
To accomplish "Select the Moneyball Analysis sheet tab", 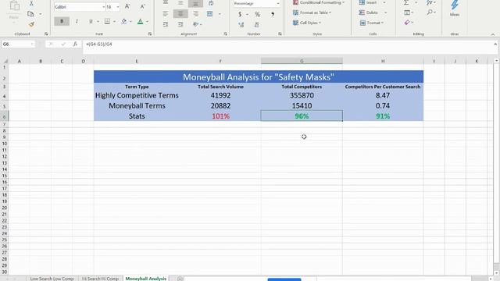I will [146, 279].
